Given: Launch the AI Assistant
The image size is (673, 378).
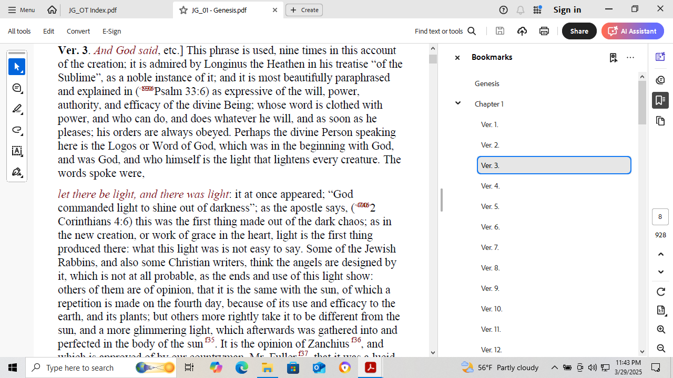Looking at the screenshot, I should coord(633,31).
